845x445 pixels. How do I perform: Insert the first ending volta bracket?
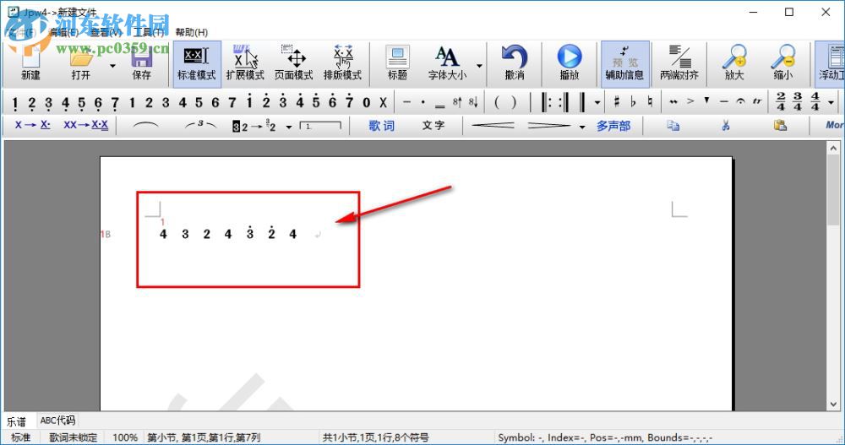[x=320, y=126]
